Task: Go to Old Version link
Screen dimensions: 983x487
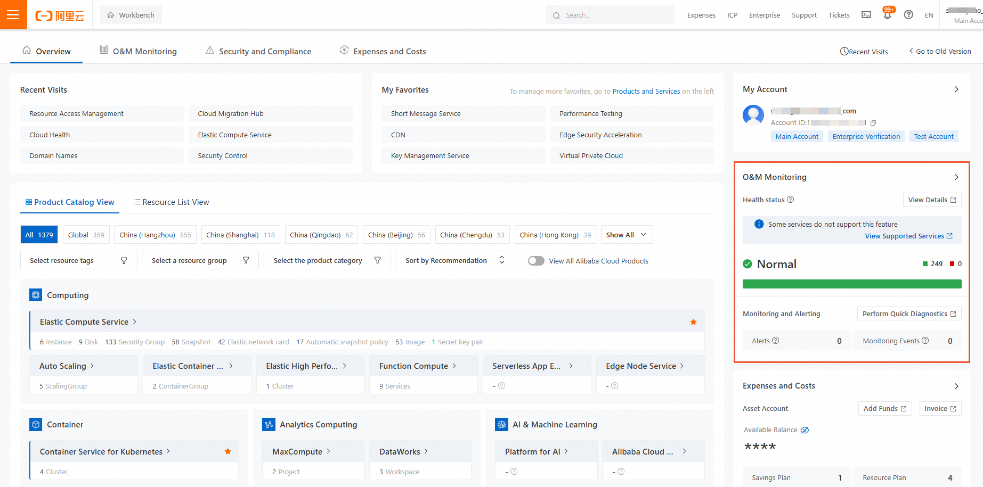Action: [x=940, y=51]
